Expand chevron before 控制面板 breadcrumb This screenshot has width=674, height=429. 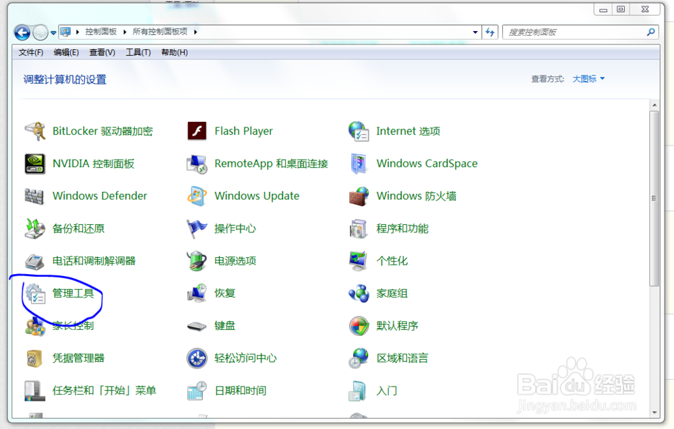tap(78, 32)
